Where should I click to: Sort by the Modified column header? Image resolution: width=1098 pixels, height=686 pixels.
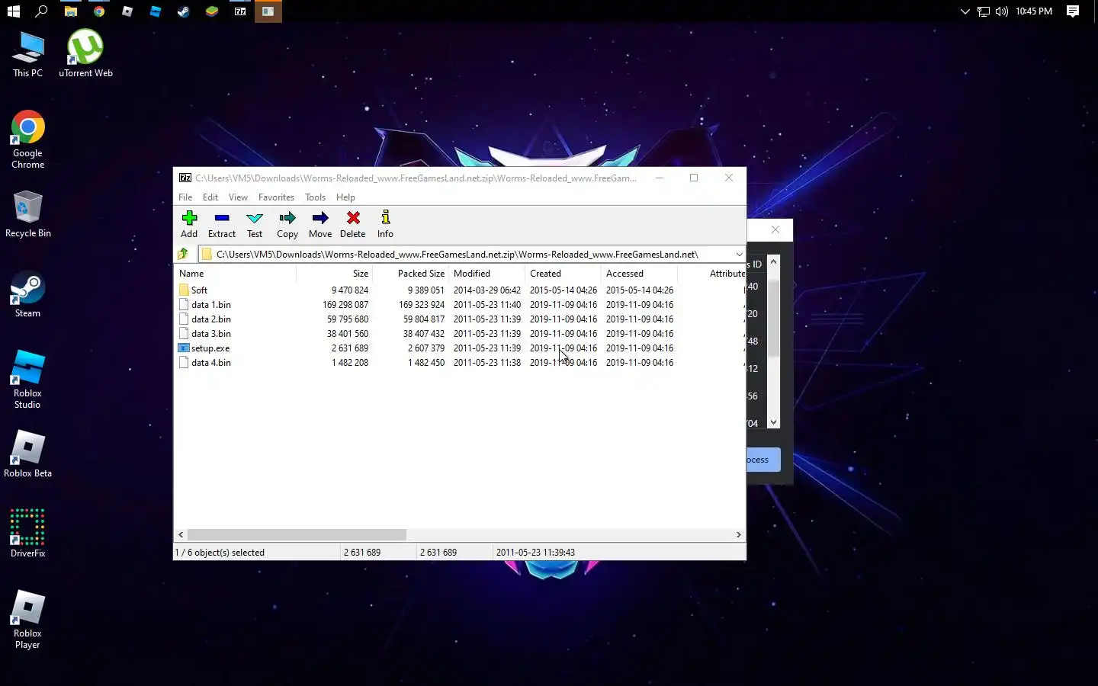tap(487, 274)
